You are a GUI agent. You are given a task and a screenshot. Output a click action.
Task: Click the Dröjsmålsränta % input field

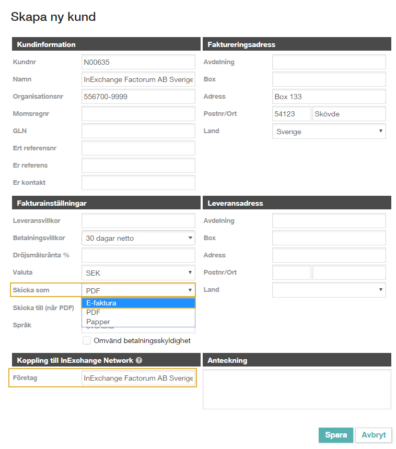click(138, 255)
